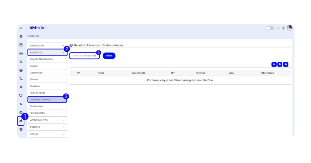
Task: Click the dollar sign icon in sidebar
Action: (x=21, y=104)
